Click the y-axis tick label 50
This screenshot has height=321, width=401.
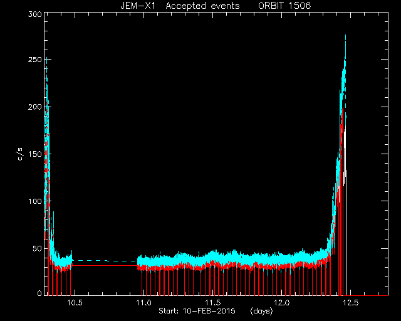click(x=38, y=248)
